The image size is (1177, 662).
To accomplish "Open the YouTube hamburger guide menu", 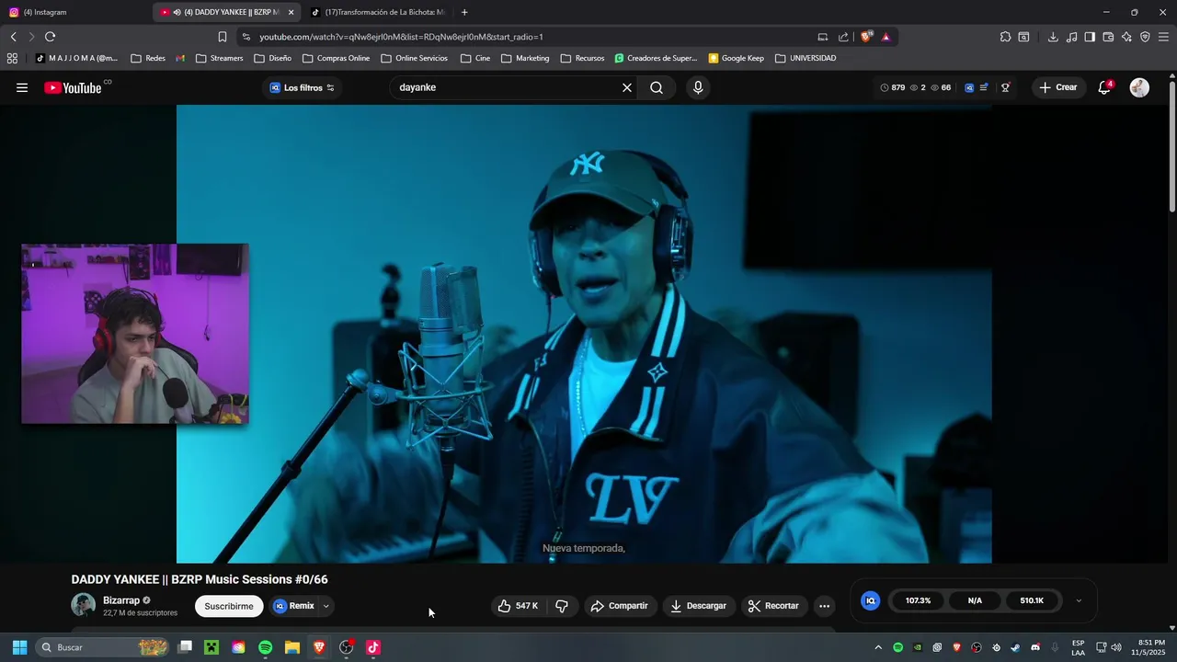I will pos(22,87).
